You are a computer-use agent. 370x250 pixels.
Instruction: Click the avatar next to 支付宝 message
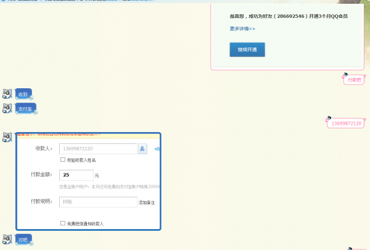pyautogui.click(x=7, y=108)
